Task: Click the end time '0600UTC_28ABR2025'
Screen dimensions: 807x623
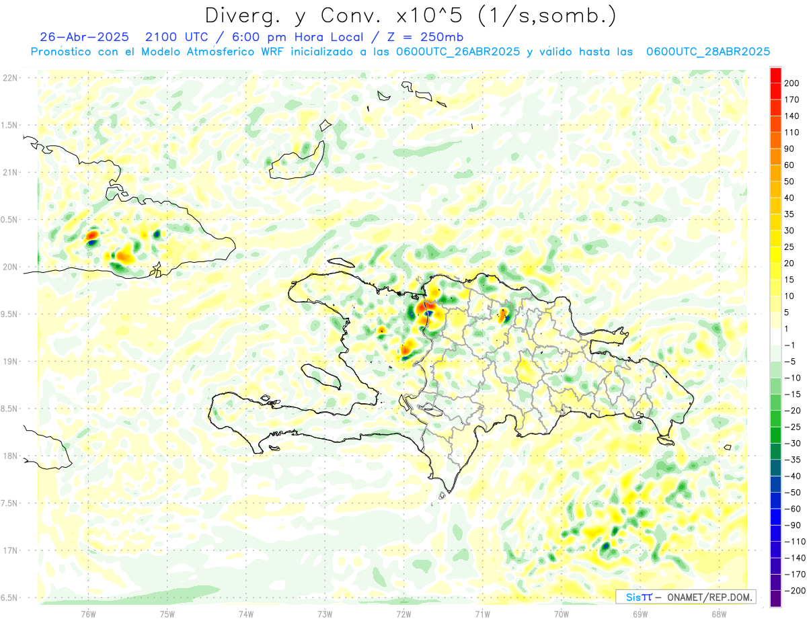Action: pos(707,52)
